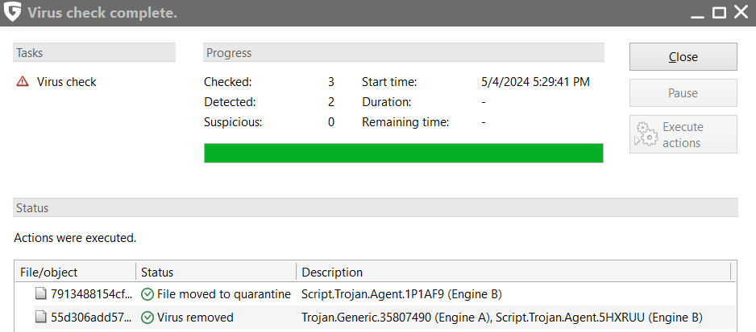Click the green scan progress bar

pos(404,153)
